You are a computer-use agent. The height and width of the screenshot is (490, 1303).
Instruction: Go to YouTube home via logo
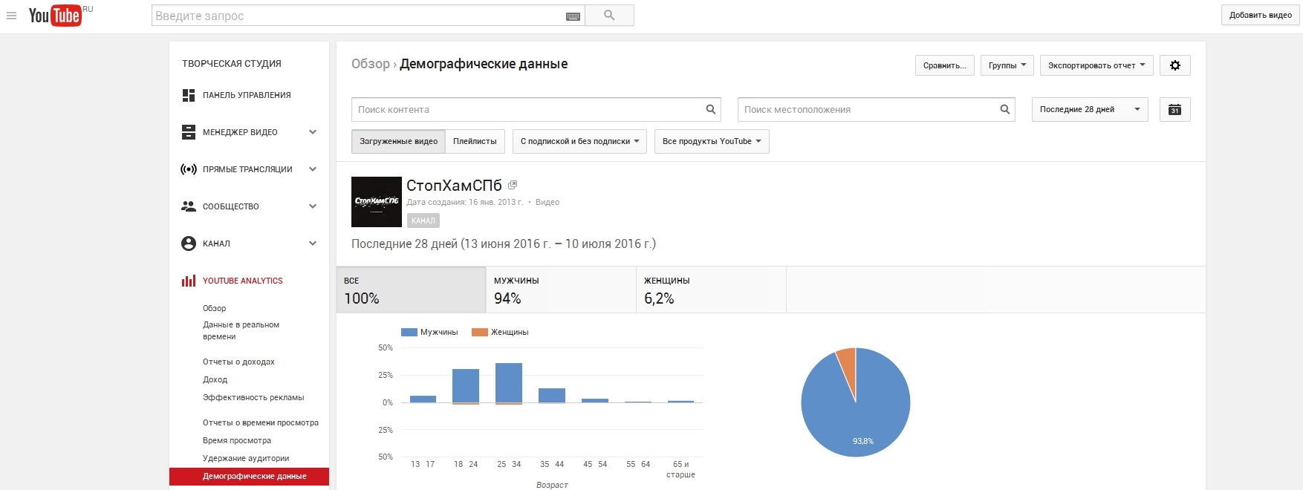(x=54, y=16)
